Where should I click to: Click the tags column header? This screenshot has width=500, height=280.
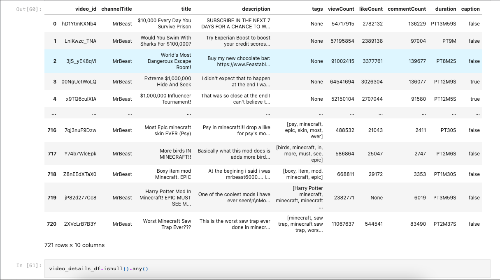point(317,9)
